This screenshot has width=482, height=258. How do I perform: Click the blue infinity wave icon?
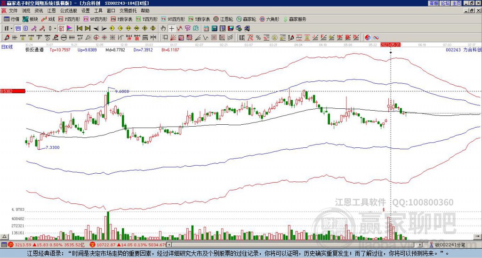(x=376, y=38)
